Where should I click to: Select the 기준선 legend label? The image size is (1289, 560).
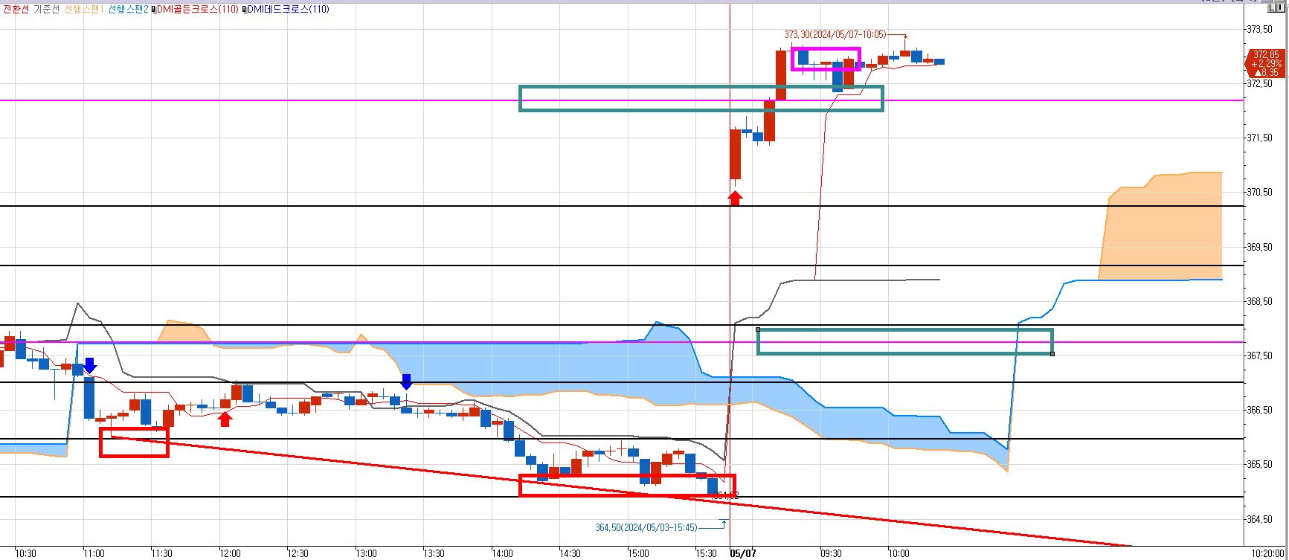pos(46,9)
